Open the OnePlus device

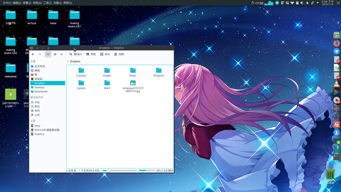click(x=48, y=134)
